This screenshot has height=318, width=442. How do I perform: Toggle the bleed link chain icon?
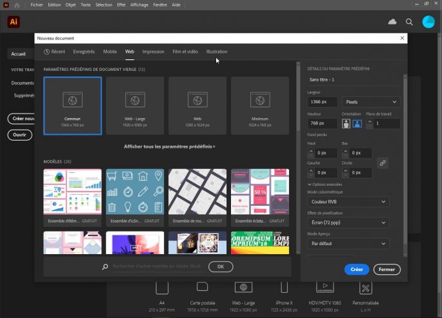point(382,163)
